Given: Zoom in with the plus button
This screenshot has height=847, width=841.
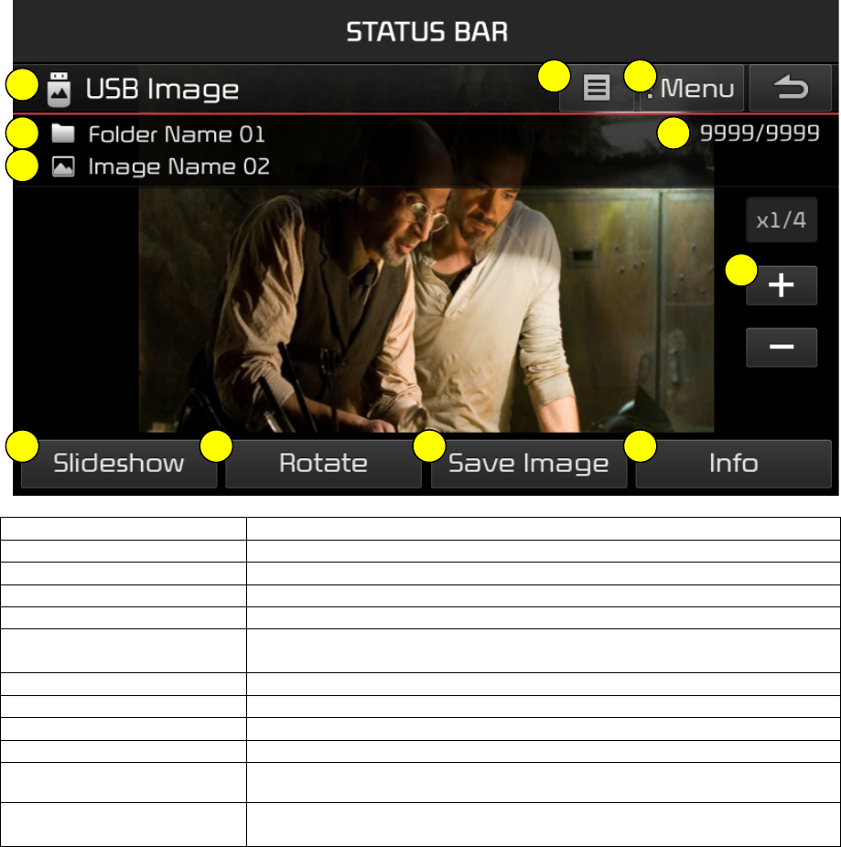Looking at the screenshot, I should [782, 285].
